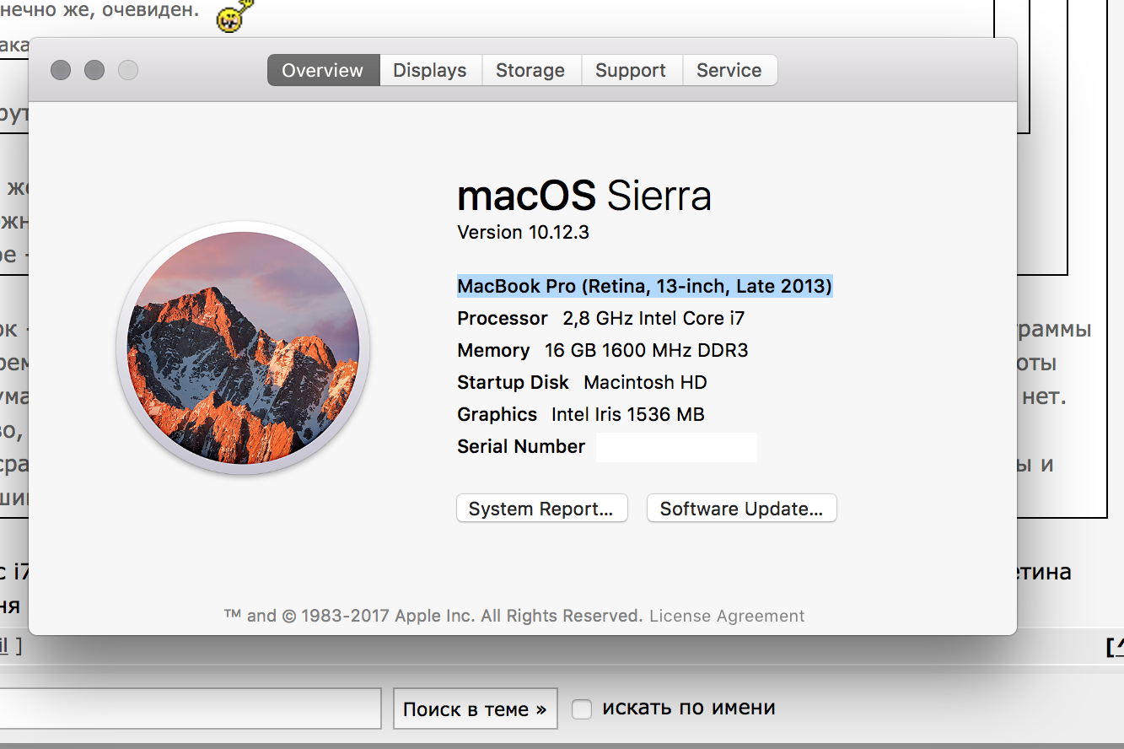Focus the forum topic search field
The height and width of the screenshot is (749, 1124).
[191, 709]
